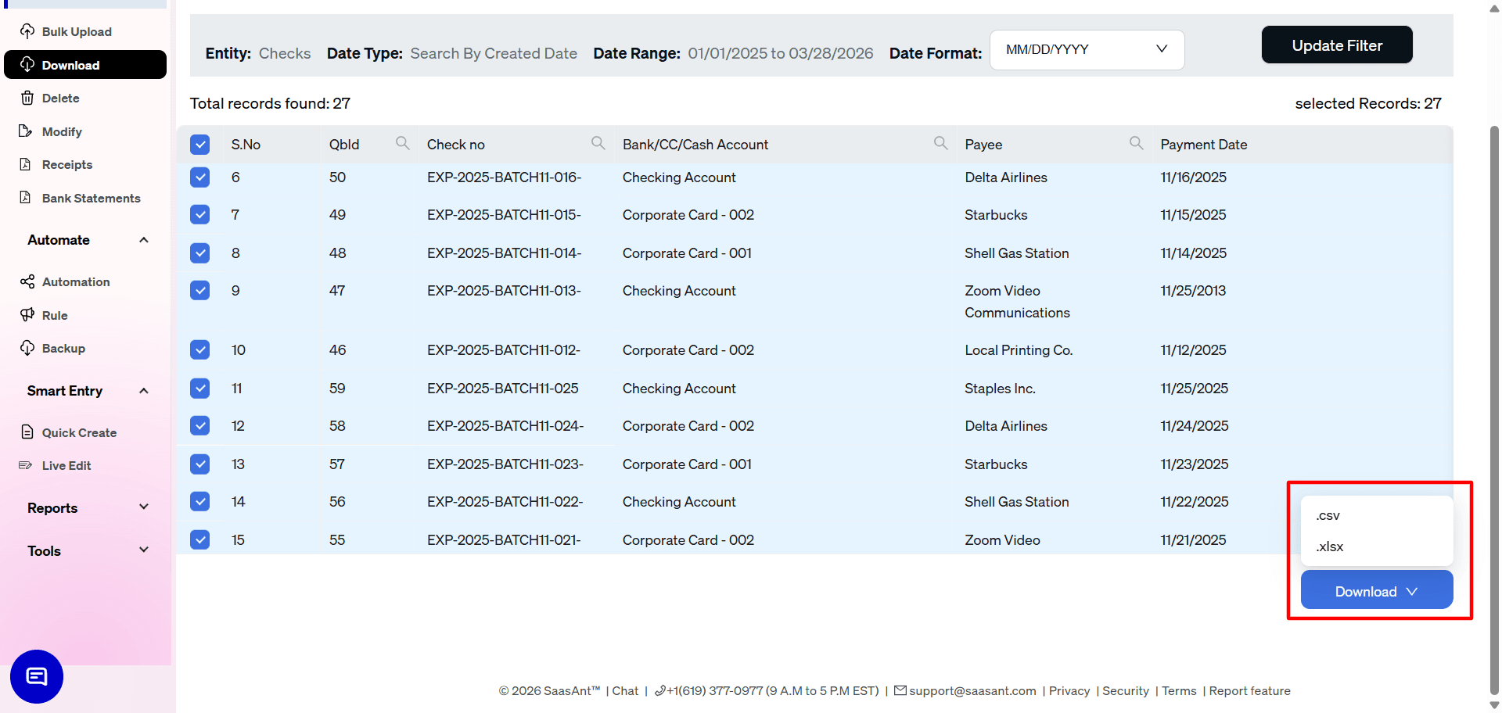Click the Delete icon in the sidebar

(x=27, y=98)
